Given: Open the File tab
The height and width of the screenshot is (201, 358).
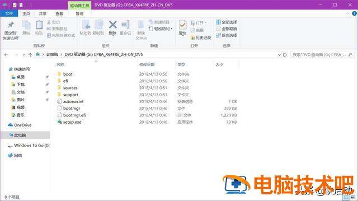Looking at the screenshot, I should [9, 13].
